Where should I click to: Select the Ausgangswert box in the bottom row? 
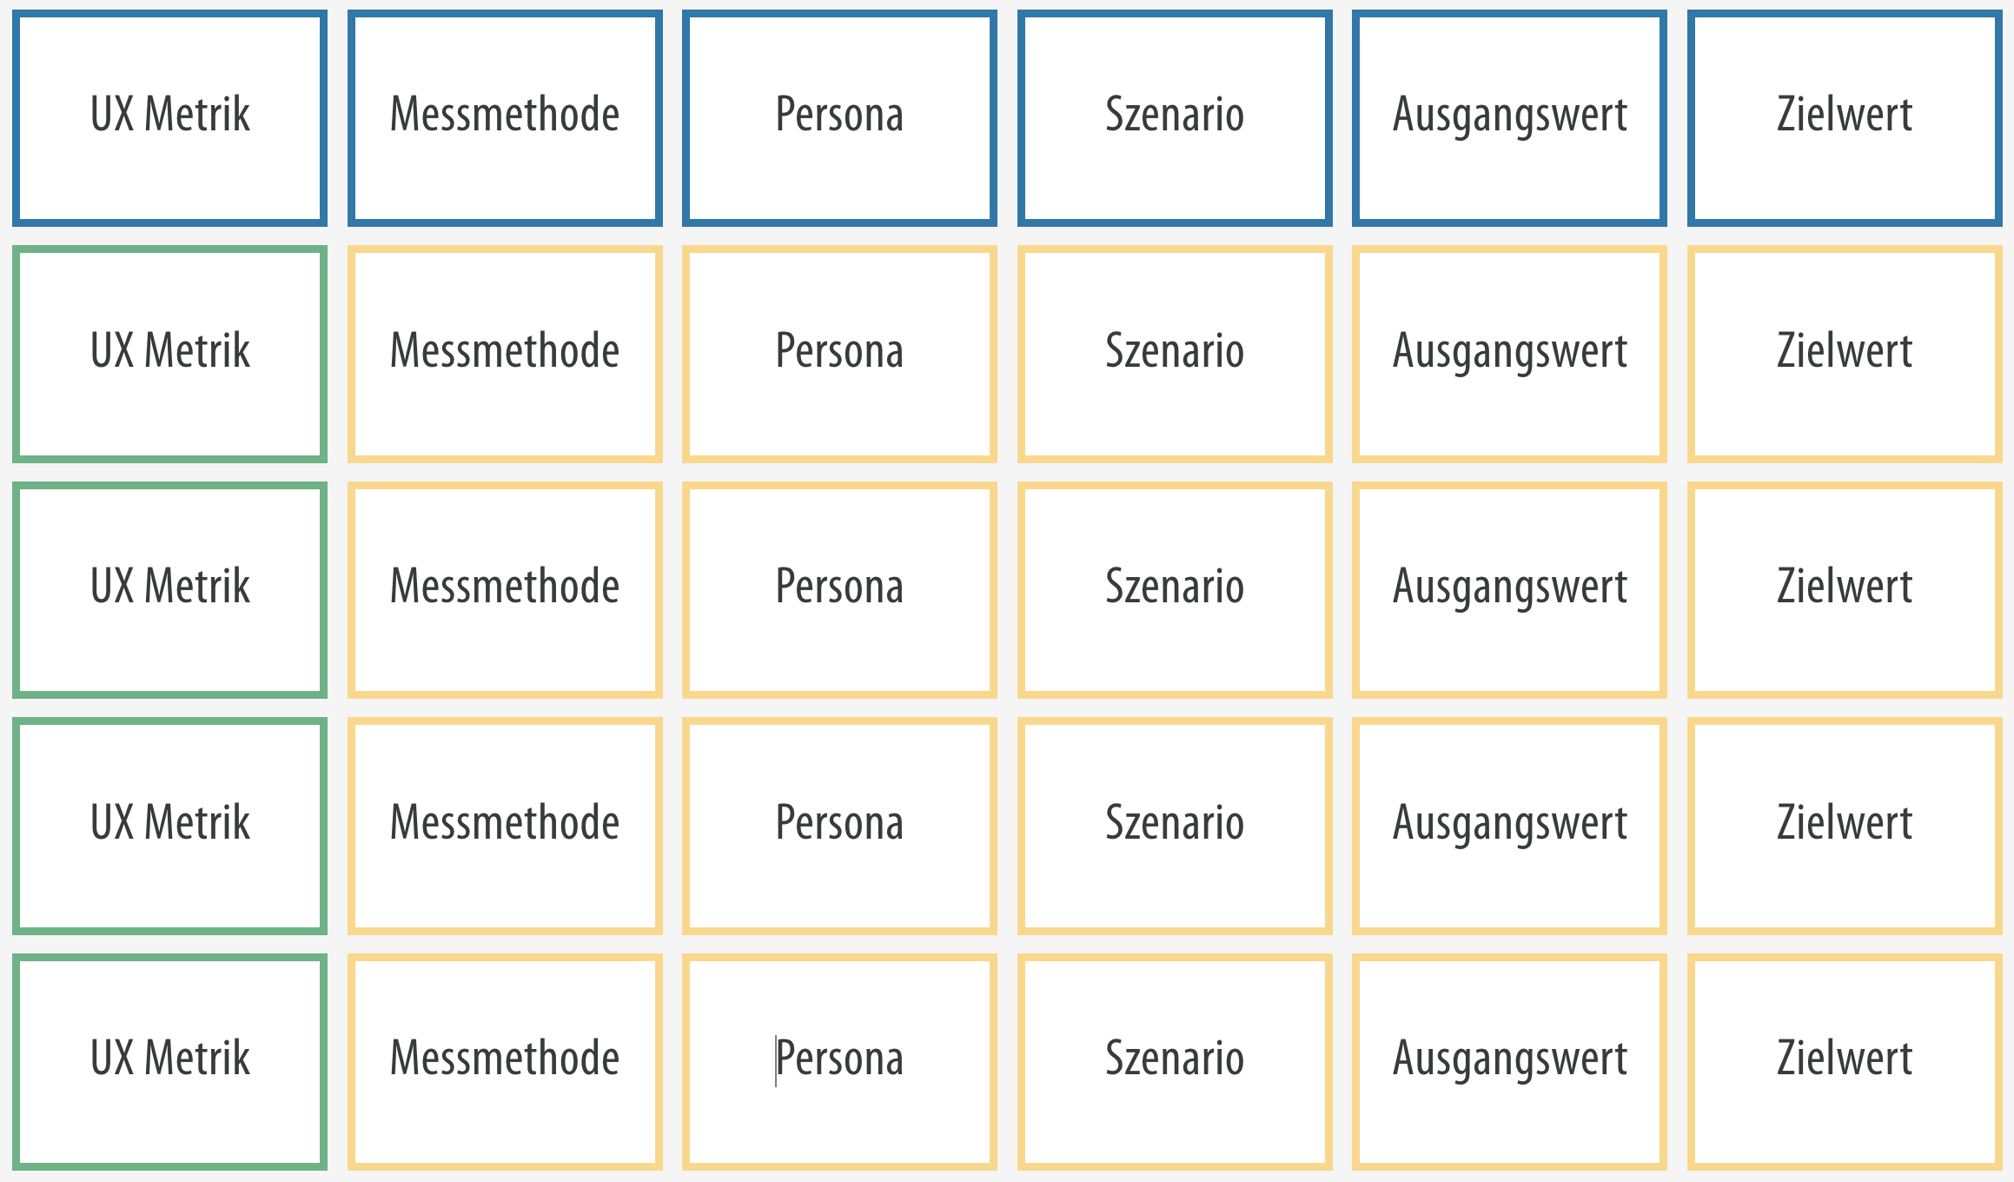(1509, 1062)
